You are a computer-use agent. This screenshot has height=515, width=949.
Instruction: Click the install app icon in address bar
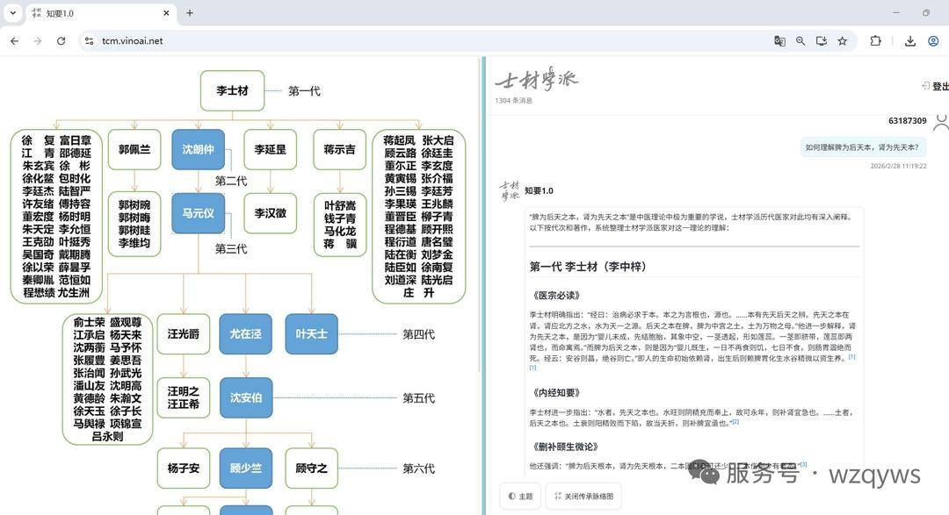coord(822,41)
